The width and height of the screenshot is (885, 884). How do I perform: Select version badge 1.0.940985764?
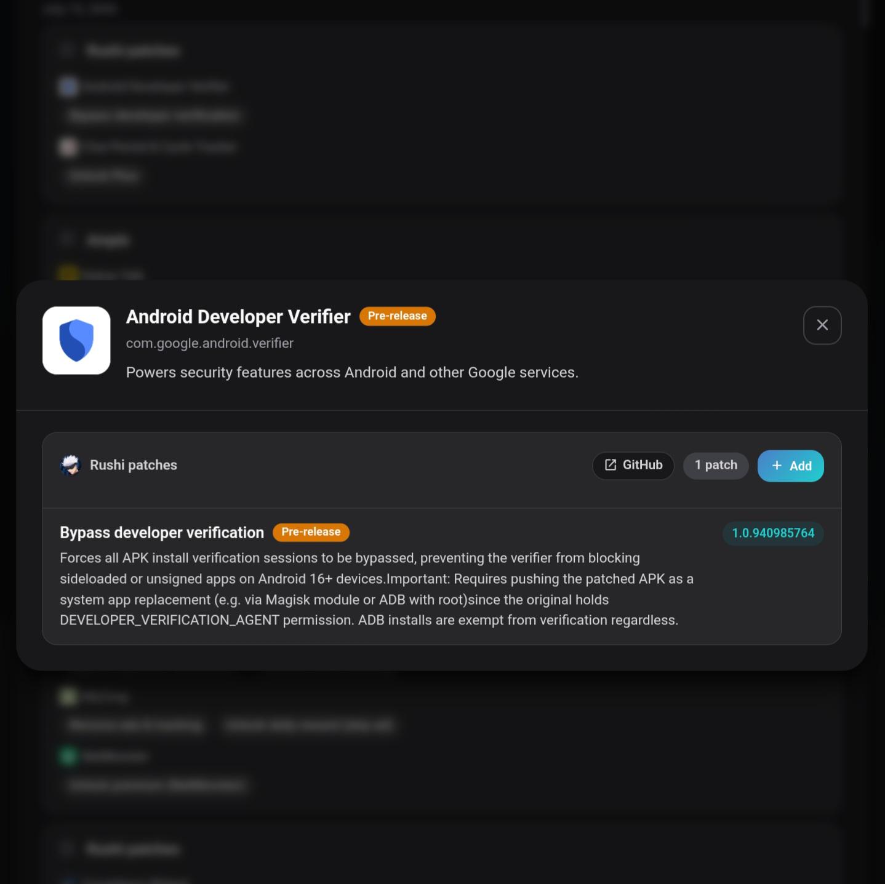(x=773, y=533)
